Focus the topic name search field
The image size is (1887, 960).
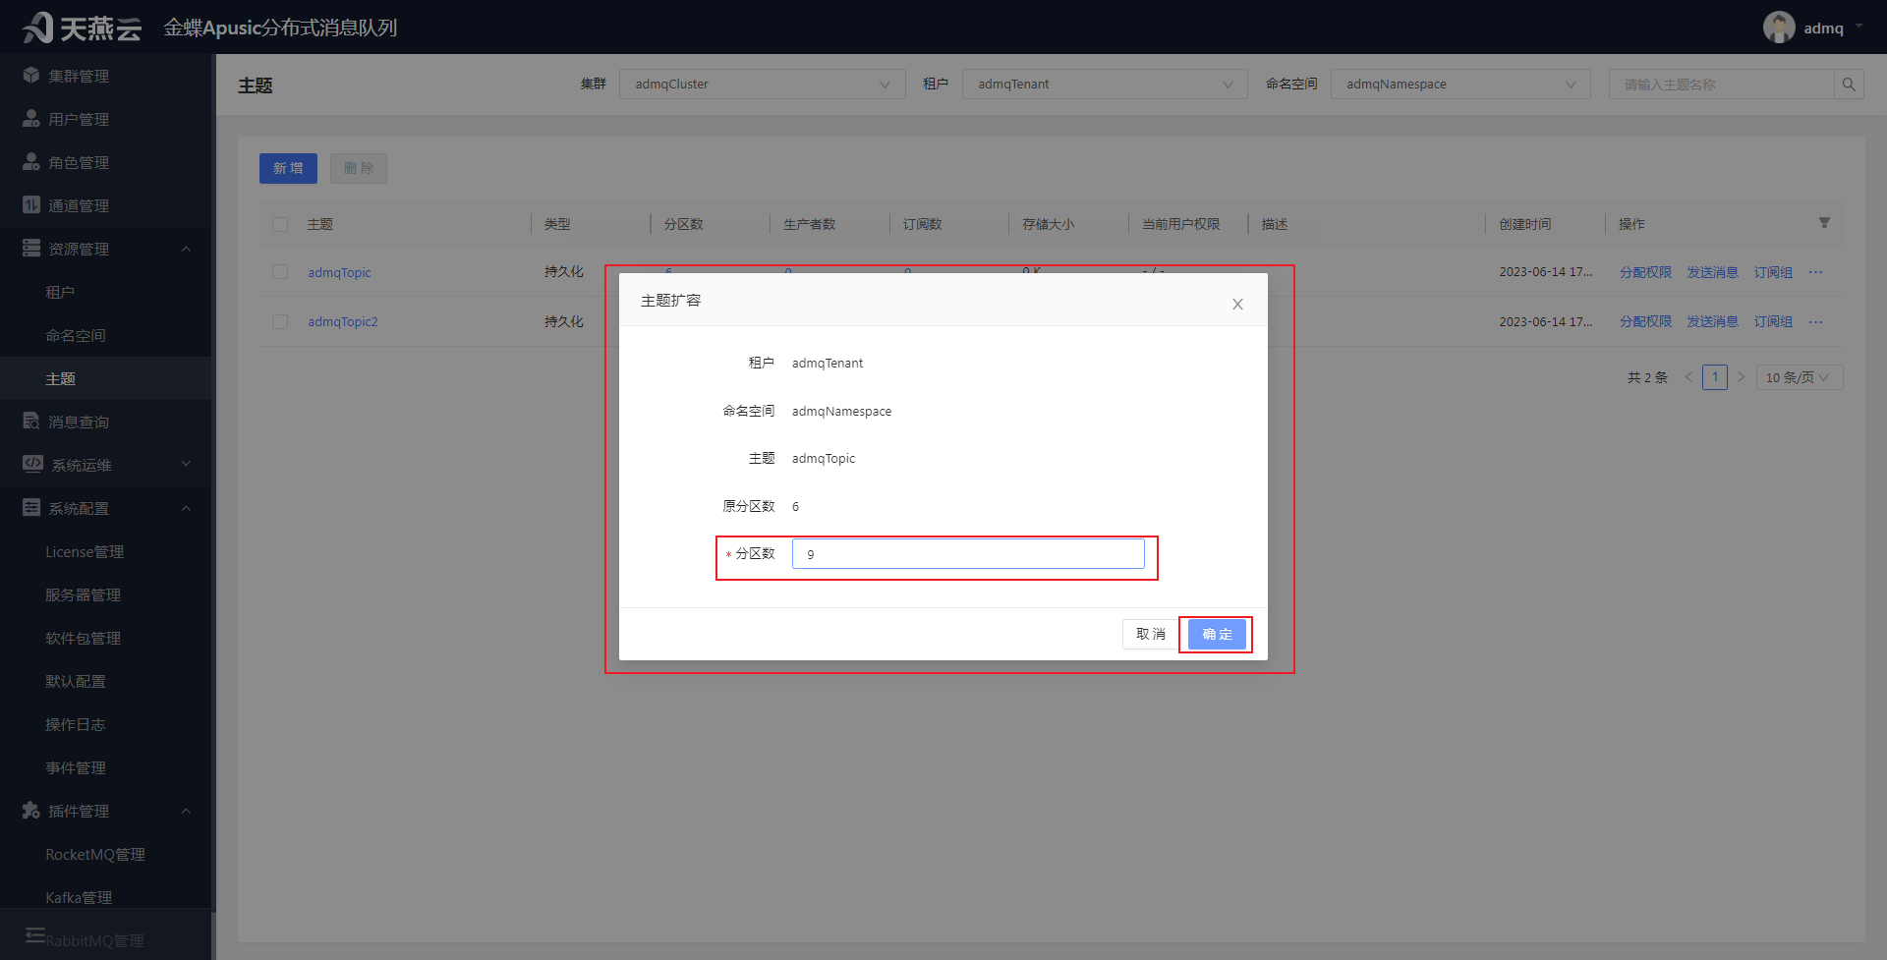point(1722,85)
